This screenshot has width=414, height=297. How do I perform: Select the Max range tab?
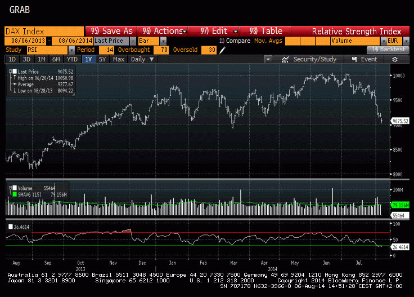[119, 59]
